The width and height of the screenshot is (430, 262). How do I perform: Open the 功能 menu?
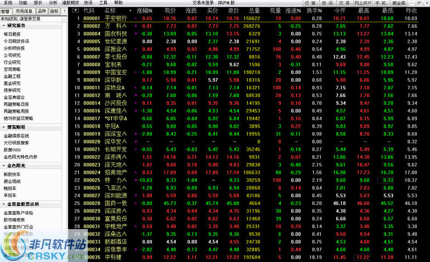pos(23,3)
